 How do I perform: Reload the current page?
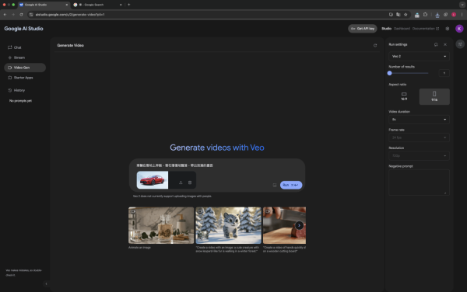(21, 15)
